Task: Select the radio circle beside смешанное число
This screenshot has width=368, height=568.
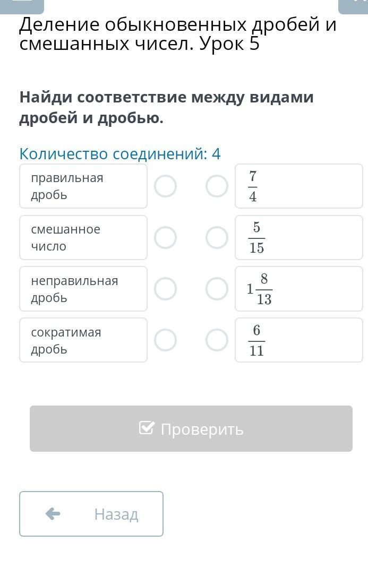Action: (165, 238)
